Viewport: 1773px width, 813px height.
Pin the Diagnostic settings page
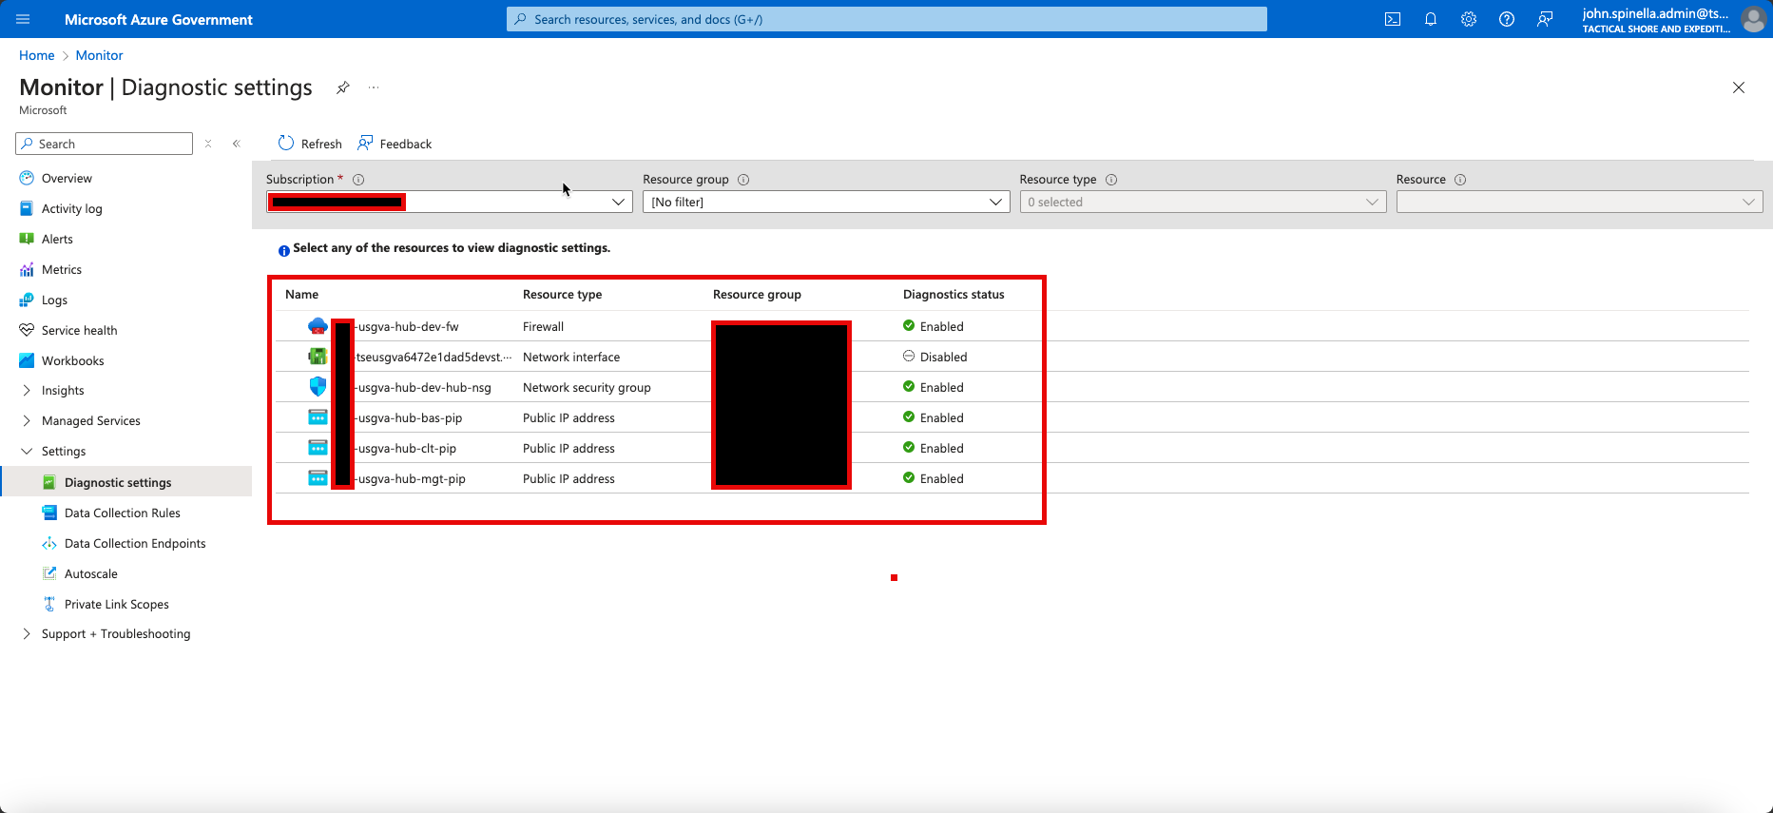point(342,87)
